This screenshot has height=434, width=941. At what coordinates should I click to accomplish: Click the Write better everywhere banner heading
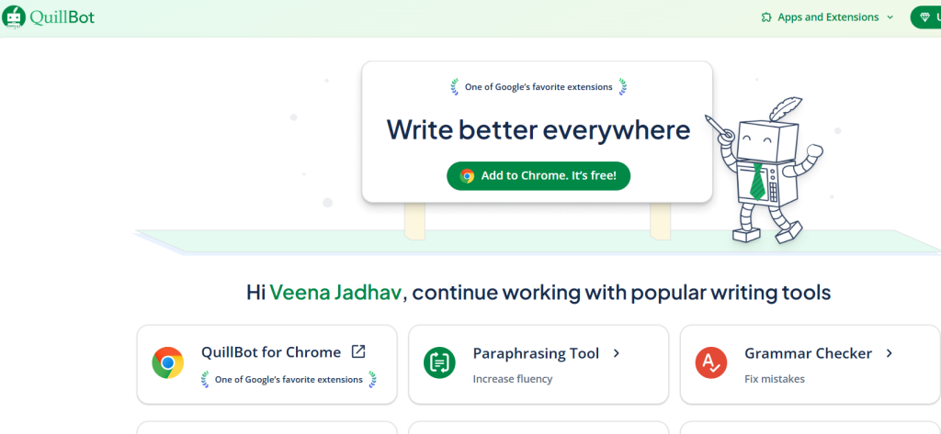[538, 129]
